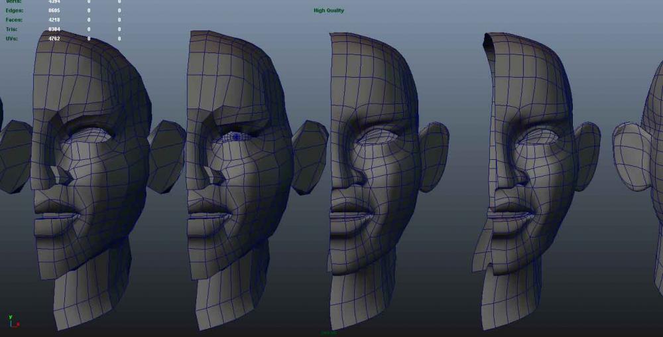The image size is (663, 337).
Task: Click the edge count value 8605
Action: click(54, 11)
